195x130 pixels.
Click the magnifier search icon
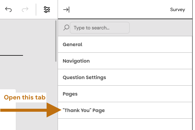66,28
